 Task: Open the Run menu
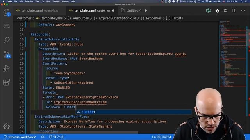click(x=48, y=2)
